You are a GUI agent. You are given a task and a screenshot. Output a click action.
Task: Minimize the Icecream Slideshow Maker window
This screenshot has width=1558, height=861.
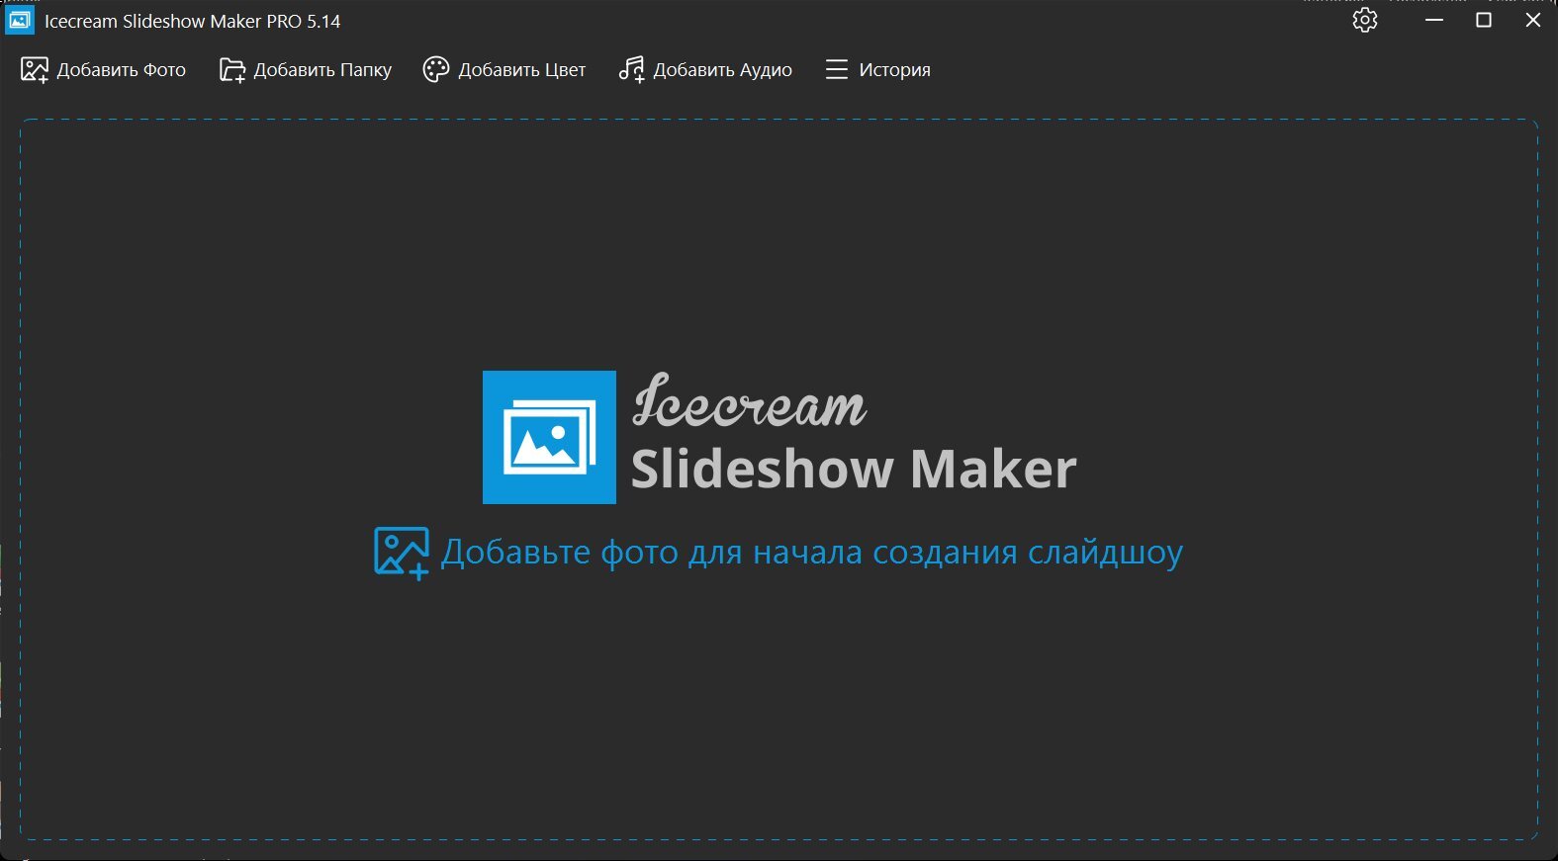[x=1434, y=20]
